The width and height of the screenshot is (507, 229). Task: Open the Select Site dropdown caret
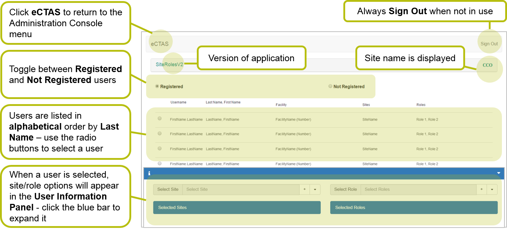315,189
